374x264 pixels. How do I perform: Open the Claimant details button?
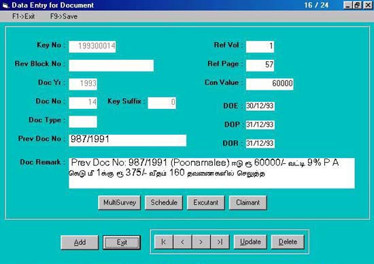(248, 203)
